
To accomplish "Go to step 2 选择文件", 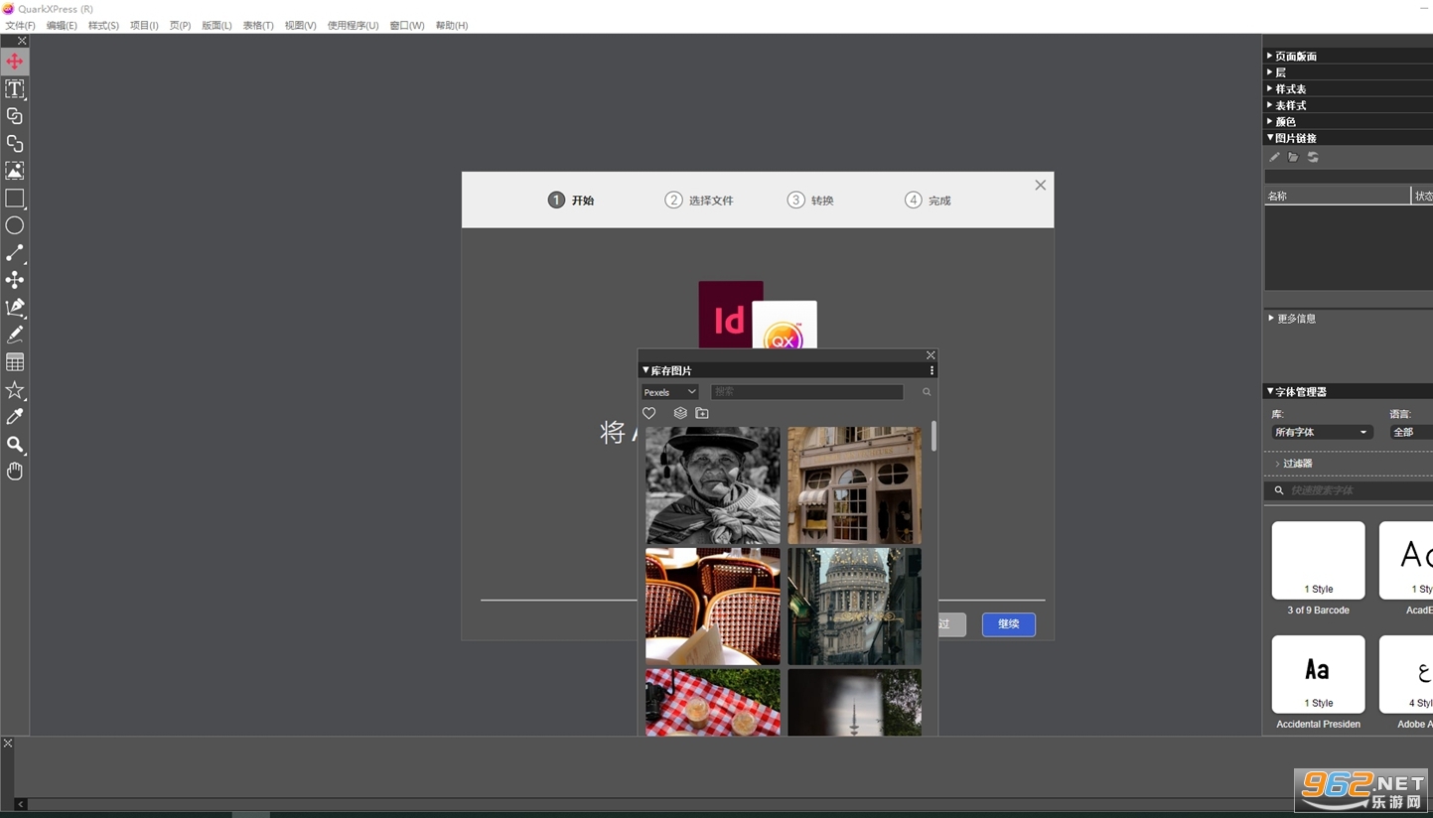I will click(699, 201).
